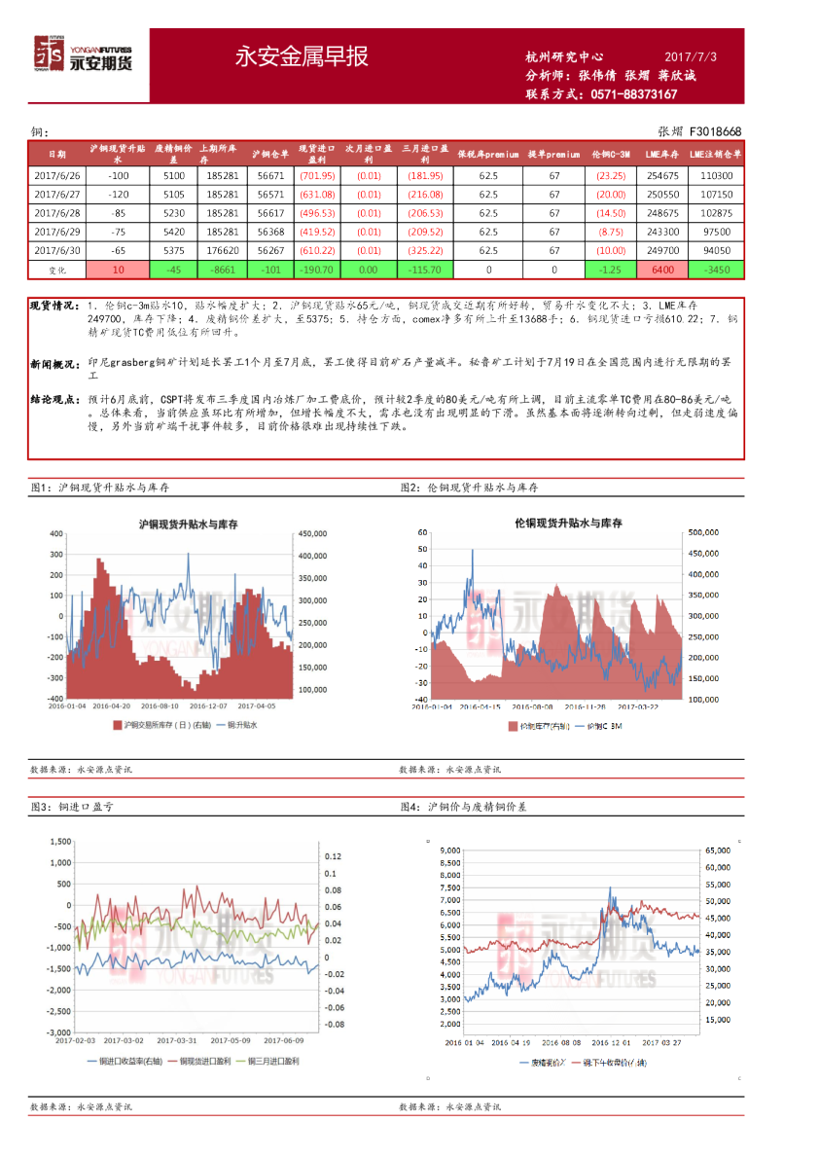Click the chart title 伦铜现货升贴水与库存
The image size is (819, 1158).
point(569,523)
